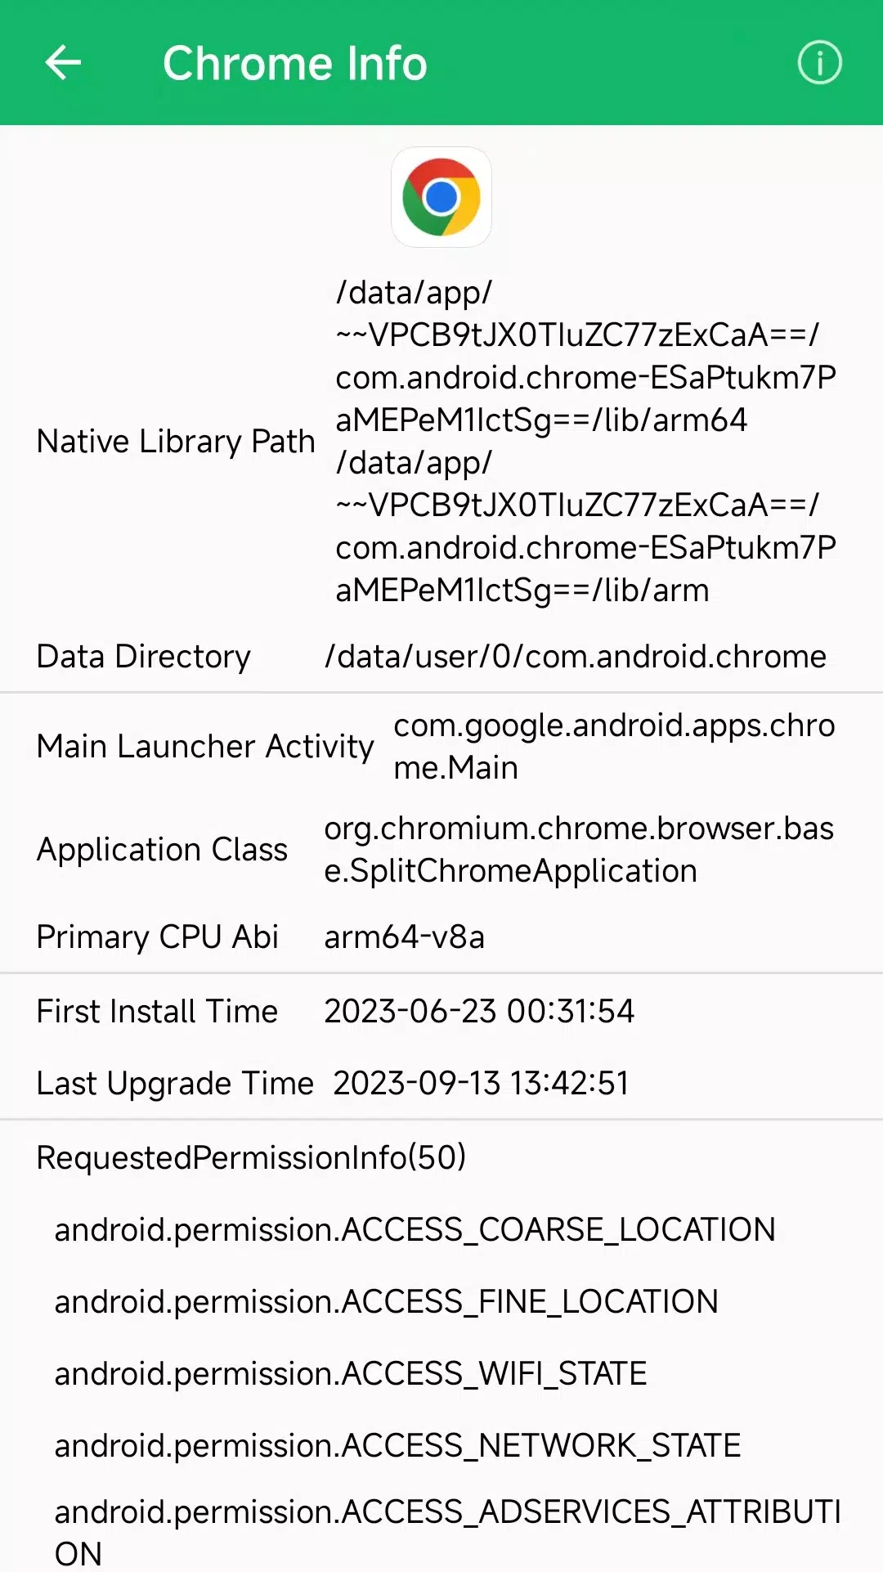883x1572 pixels.
Task: Select the First Install Time value
Action: coord(479,1011)
